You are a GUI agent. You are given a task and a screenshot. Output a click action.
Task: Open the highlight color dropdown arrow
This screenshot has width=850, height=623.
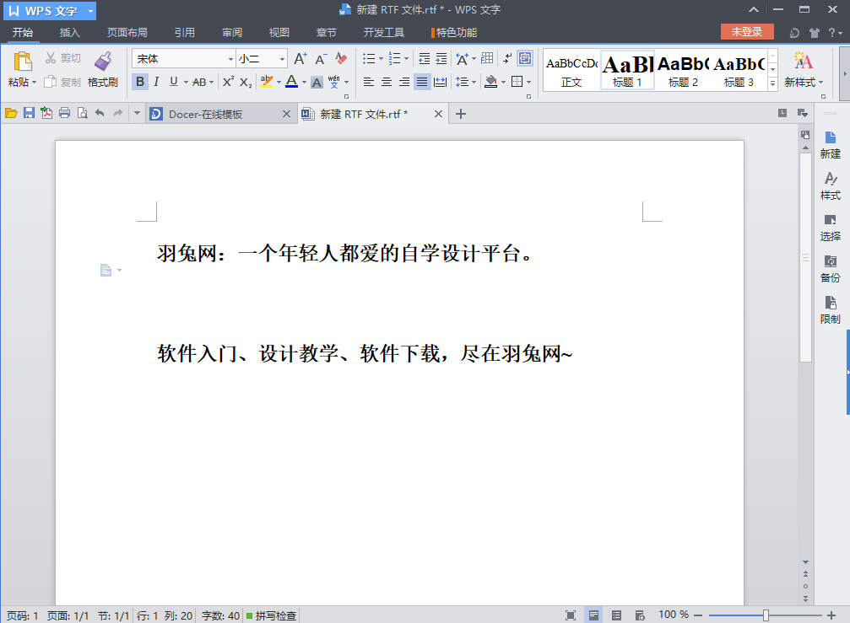279,83
